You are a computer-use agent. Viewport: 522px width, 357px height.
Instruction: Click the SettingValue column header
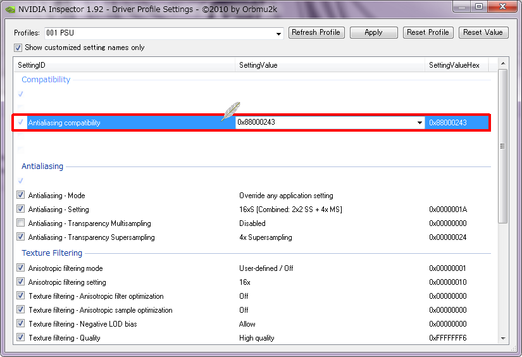pyautogui.click(x=330, y=65)
